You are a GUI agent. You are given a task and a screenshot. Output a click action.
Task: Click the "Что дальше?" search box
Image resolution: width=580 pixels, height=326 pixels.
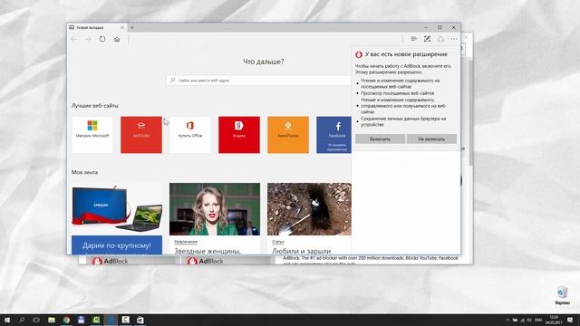pyautogui.click(x=258, y=81)
